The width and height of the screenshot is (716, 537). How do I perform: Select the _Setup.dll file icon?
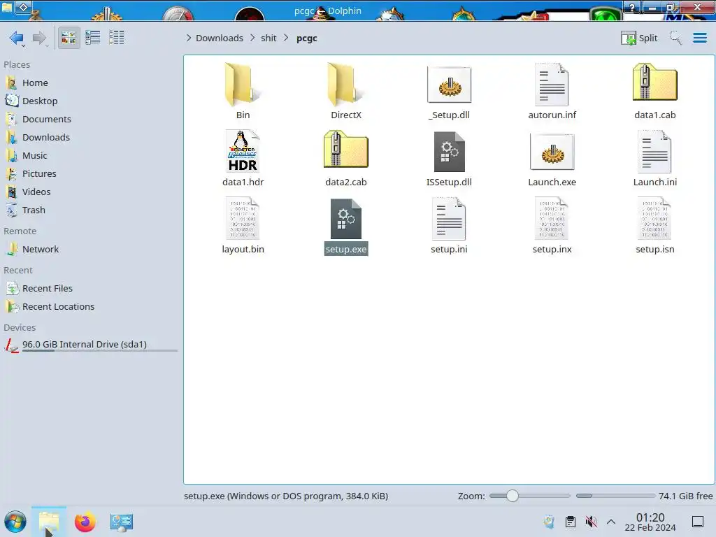click(x=450, y=85)
